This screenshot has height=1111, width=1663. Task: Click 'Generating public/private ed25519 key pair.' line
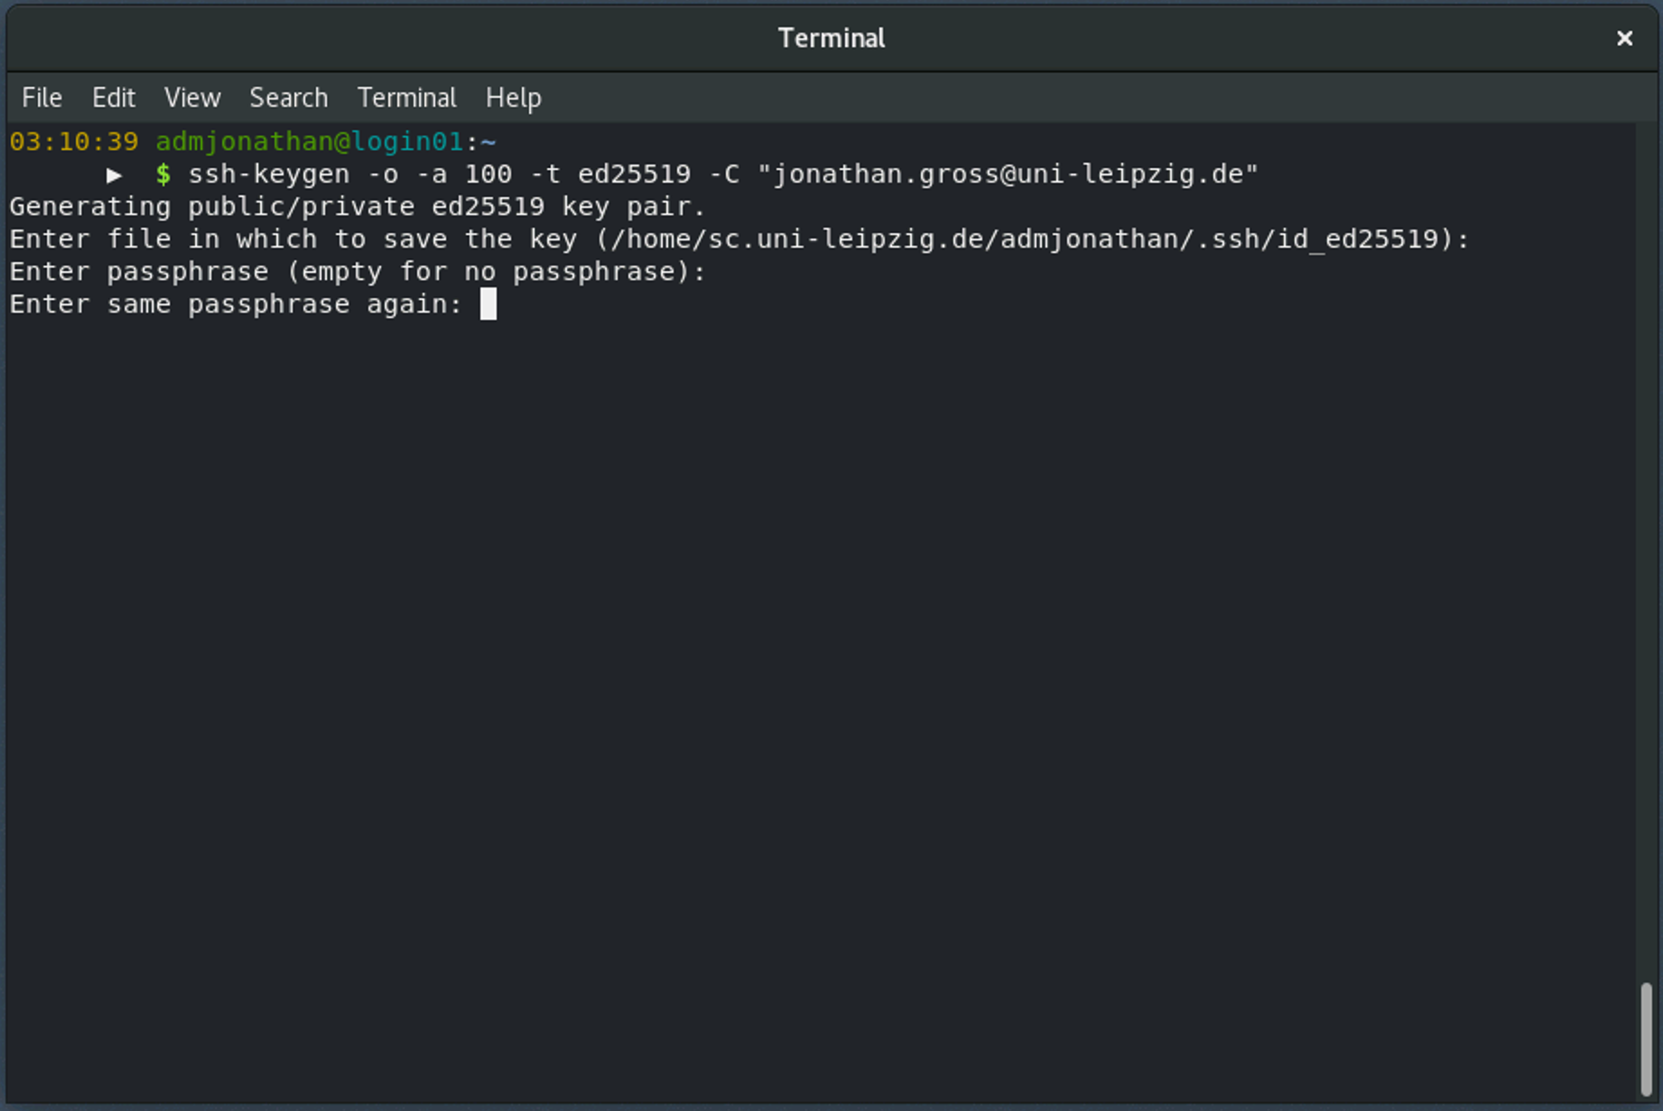pyautogui.click(x=358, y=207)
